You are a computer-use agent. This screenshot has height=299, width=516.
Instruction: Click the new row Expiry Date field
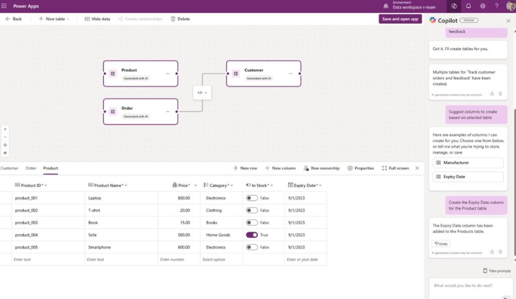click(x=305, y=260)
